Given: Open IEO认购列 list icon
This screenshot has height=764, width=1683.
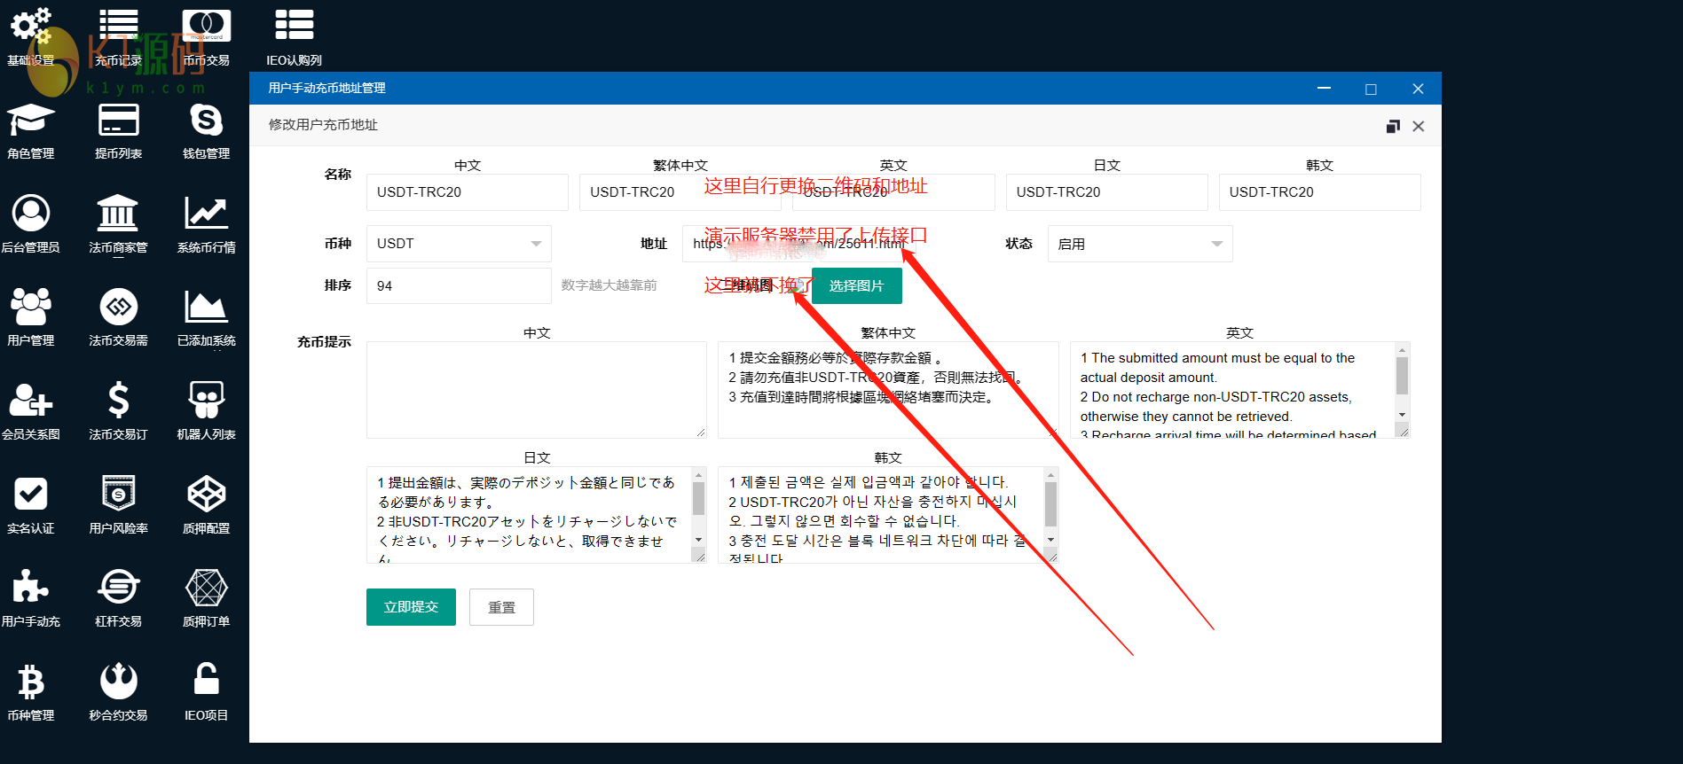Looking at the screenshot, I should coord(294,26).
